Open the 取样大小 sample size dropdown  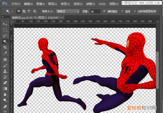pos(67,11)
